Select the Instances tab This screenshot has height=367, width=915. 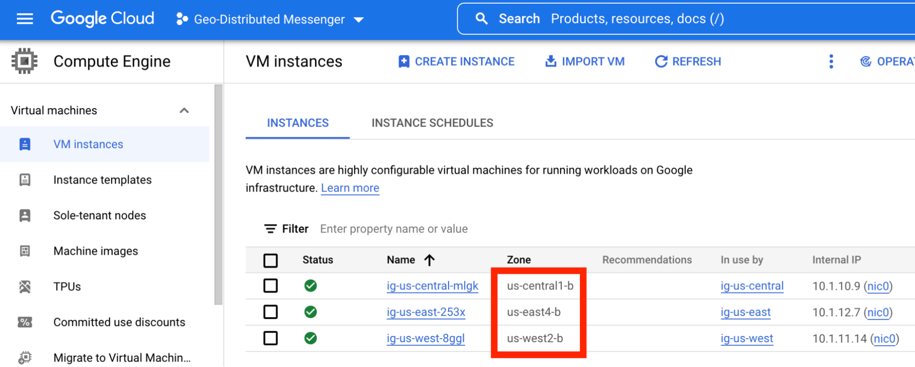pos(298,123)
